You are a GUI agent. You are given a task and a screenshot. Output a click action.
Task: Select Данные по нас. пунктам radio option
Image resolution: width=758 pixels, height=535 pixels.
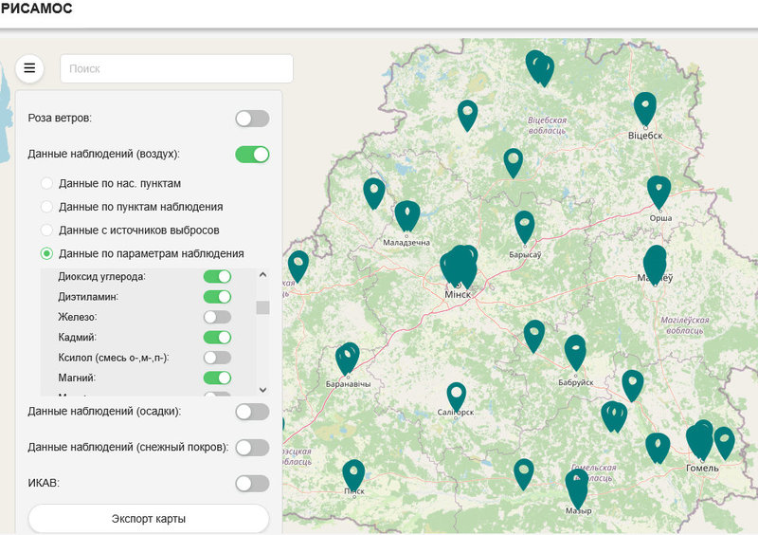(46, 183)
